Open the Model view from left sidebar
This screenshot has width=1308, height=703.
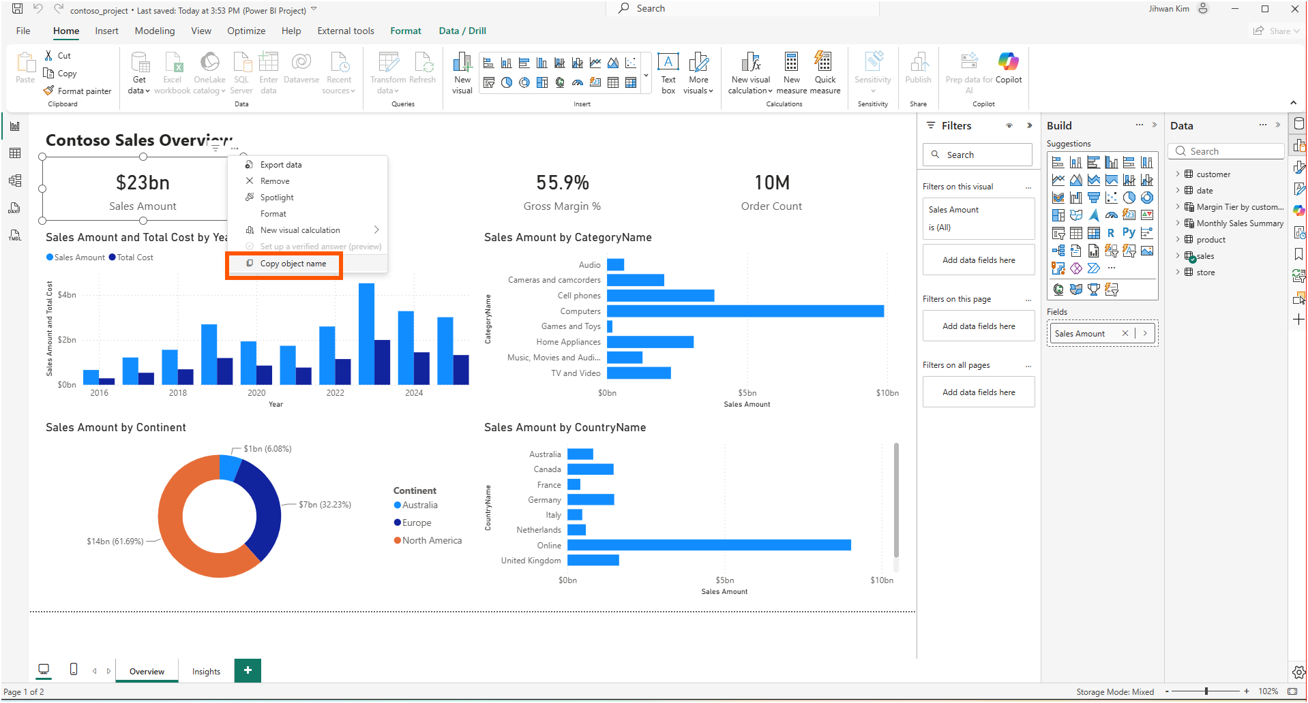(x=15, y=181)
